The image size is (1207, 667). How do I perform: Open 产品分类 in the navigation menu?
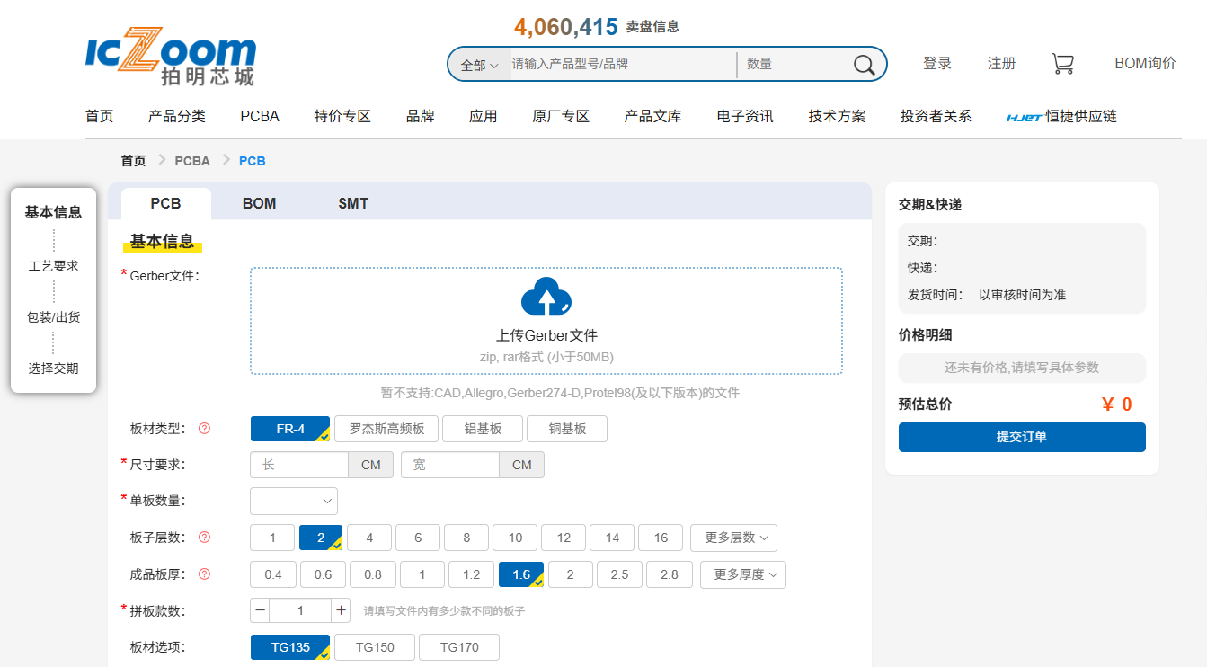click(177, 116)
